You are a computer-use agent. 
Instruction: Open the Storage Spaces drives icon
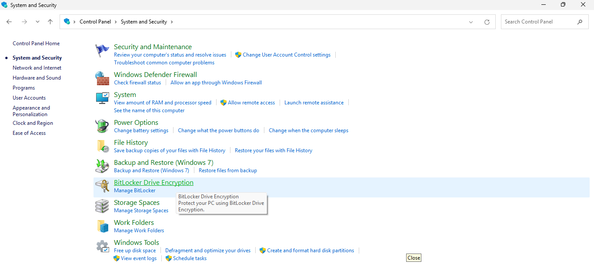102,206
